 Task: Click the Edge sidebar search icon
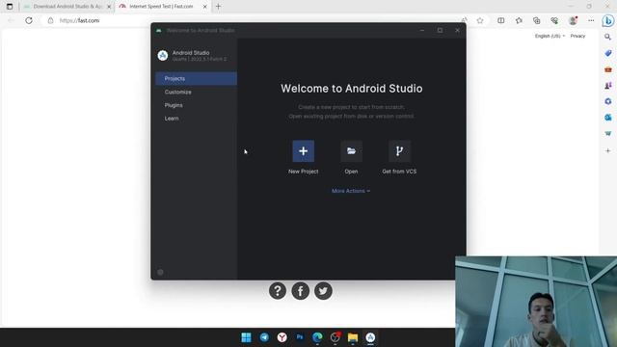pos(608,37)
